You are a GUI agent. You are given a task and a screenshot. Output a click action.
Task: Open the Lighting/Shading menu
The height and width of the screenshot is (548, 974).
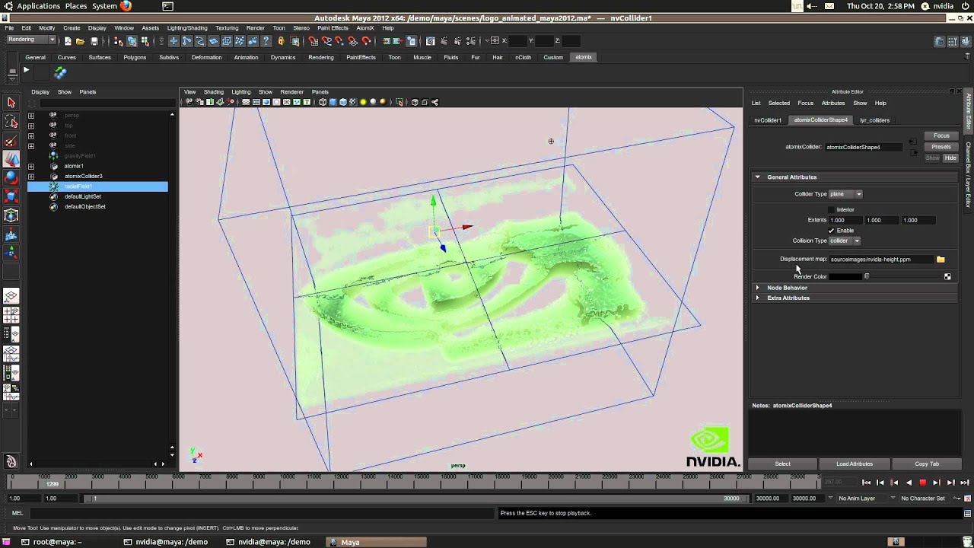[187, 28]
